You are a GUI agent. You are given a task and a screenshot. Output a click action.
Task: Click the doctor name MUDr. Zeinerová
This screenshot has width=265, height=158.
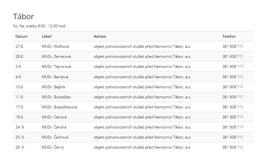[56, 57]
